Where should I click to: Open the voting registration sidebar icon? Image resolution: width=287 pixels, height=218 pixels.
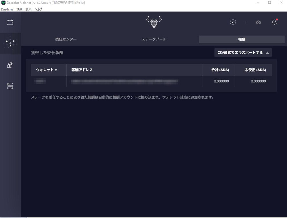click(x=10, y=65)
